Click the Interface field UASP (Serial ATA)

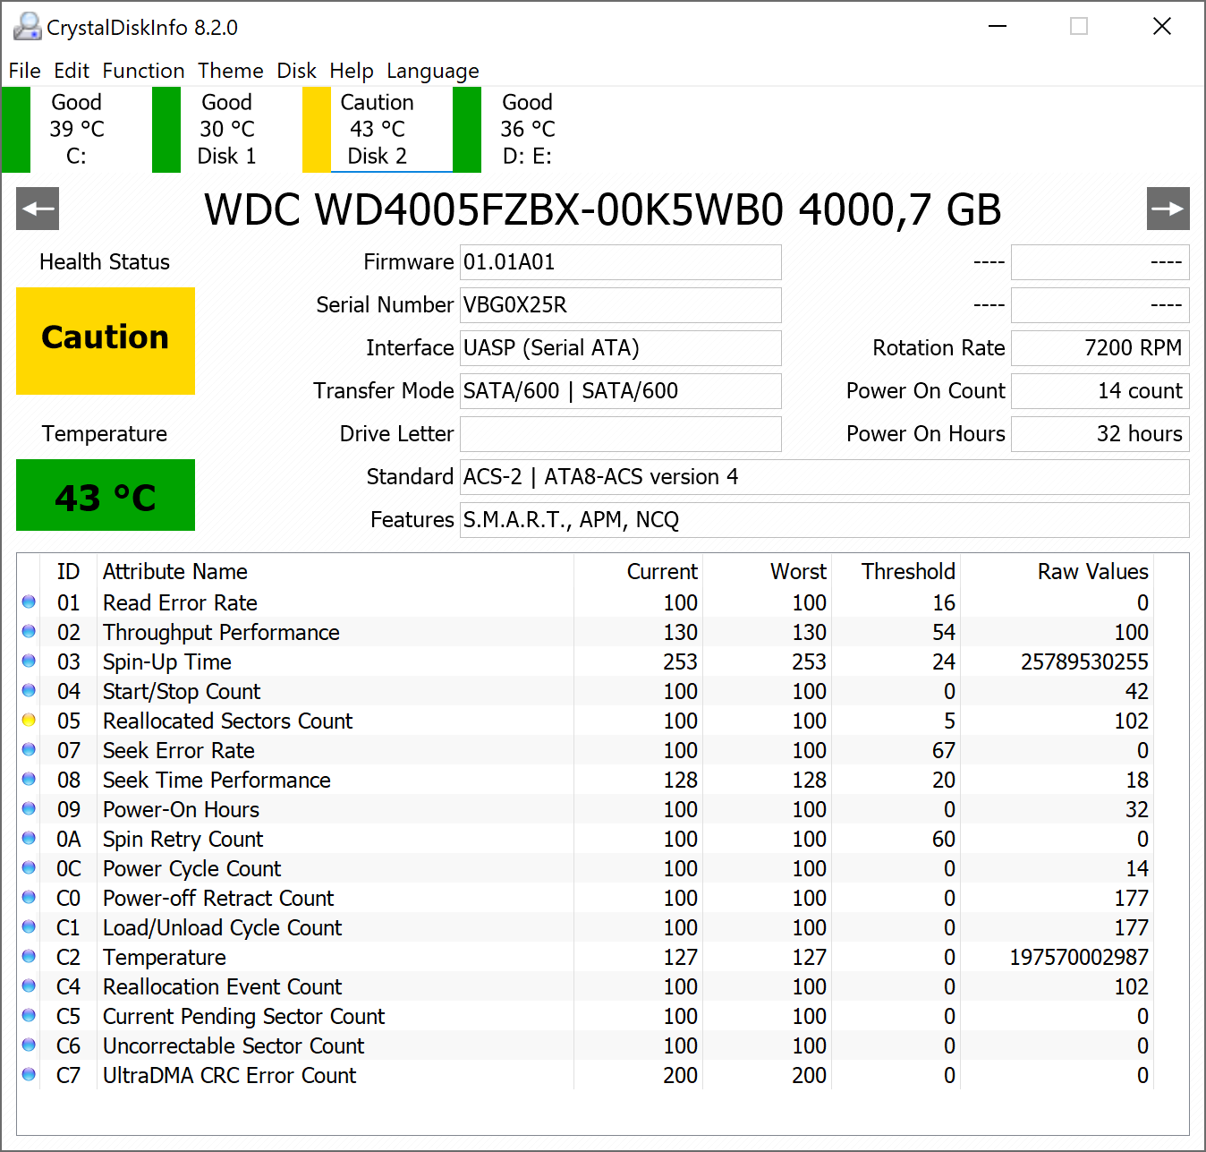[621, 348]
